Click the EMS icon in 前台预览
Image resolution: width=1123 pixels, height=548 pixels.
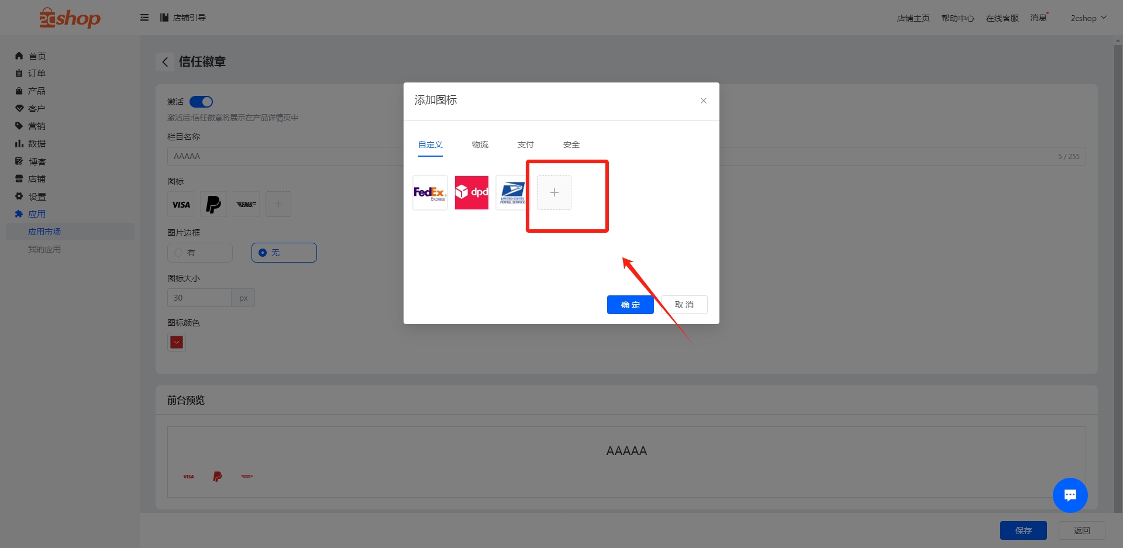[x=247, y=477]
